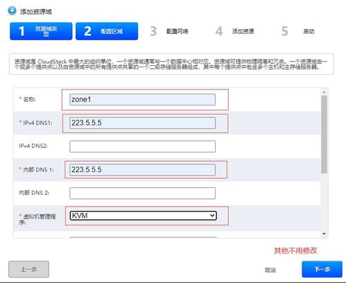Click the 下一步 next button
The width and height of the screenshot is (346, 283).
(x=322, y=269)
